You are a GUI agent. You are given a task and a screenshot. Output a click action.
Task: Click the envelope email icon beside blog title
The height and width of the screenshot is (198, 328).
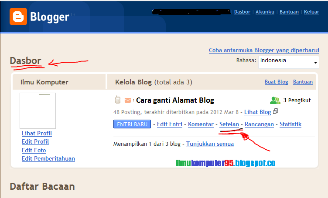click(128, 101)
